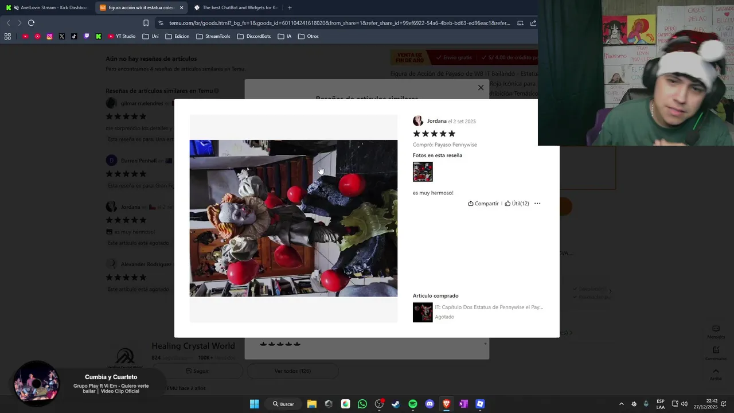
Task: Go back to previous page
Action: click(x=8, y=23)
